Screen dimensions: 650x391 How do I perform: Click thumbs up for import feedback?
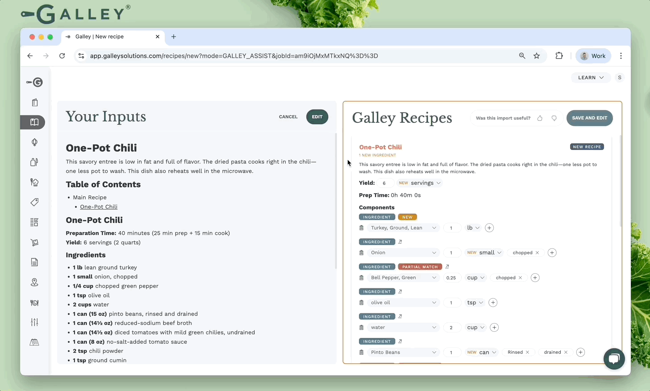[x=540, y=118]
